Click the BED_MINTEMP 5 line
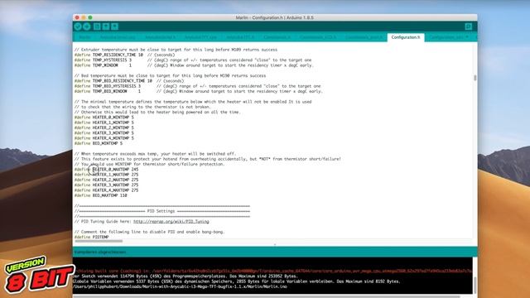This screenshot has height=298, width=530. tap(99, 143)
